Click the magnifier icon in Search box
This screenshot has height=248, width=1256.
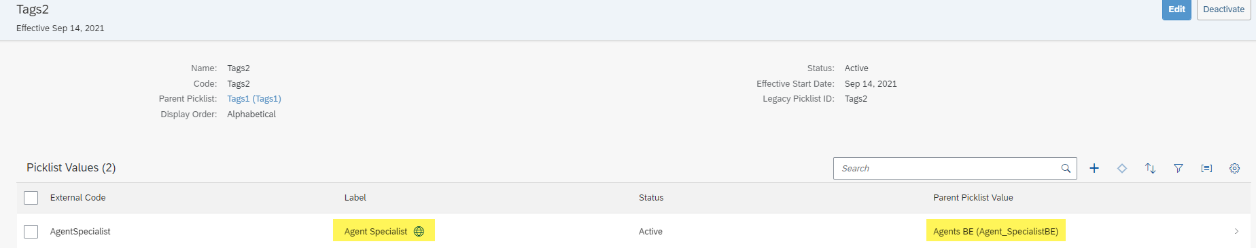point(1066,168)
